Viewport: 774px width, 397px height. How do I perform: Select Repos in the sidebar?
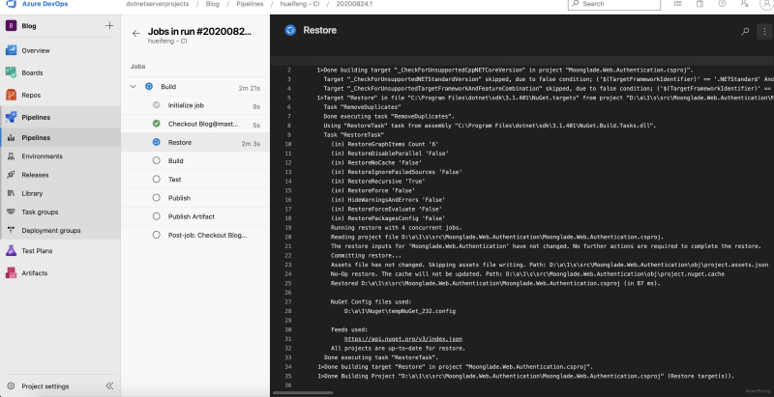coord(31,95)
